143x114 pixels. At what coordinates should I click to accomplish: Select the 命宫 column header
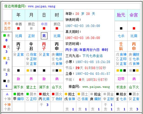(134, 15)
